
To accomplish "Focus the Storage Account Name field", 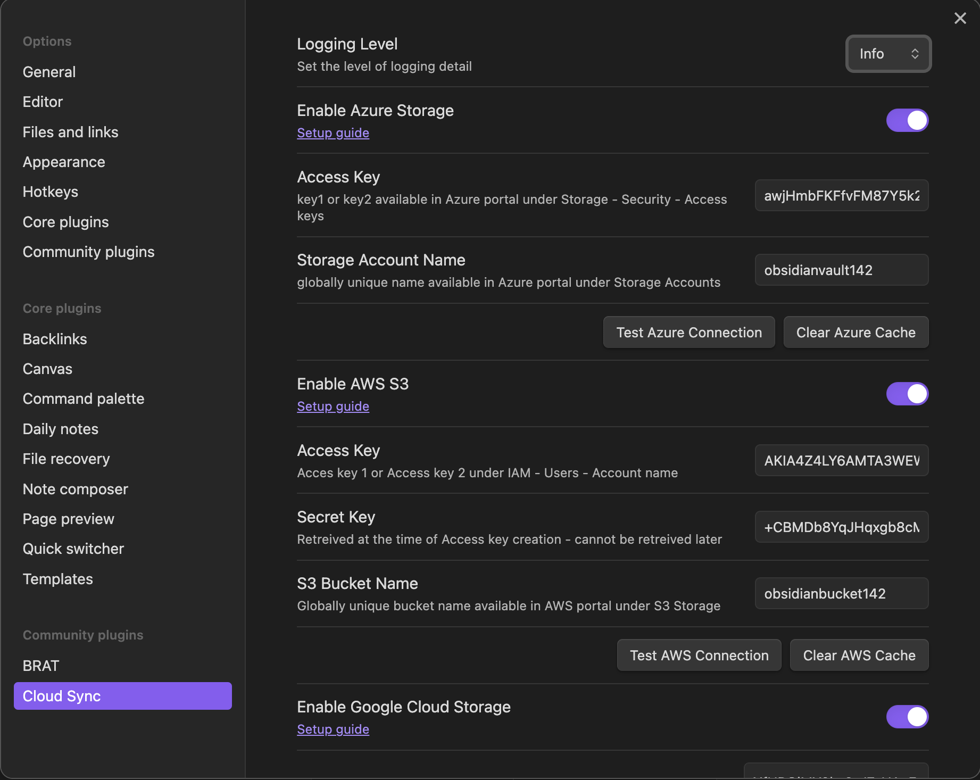I will coord(842,270).
